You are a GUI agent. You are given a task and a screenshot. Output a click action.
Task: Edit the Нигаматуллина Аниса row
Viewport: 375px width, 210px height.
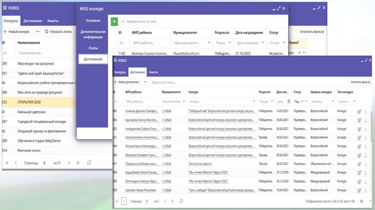(x=359, y=138)
